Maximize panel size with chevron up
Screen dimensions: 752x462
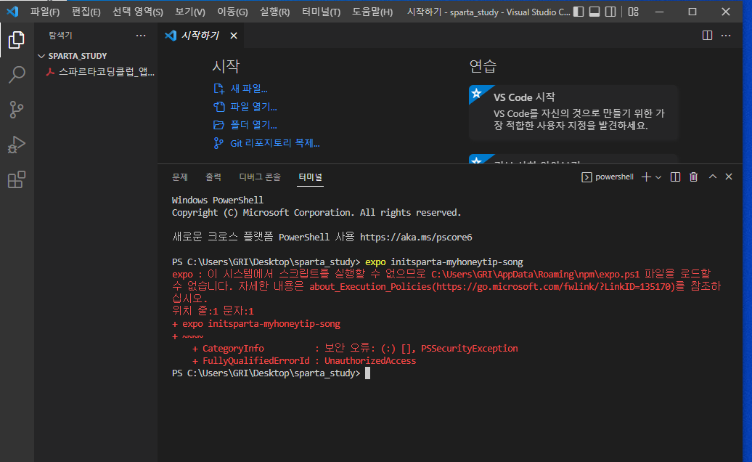[x=713, y=177]
